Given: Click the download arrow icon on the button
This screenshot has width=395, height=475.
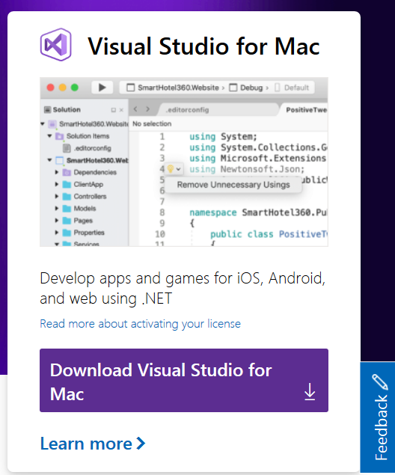Looking at the screenshot, I should [310, 392].
